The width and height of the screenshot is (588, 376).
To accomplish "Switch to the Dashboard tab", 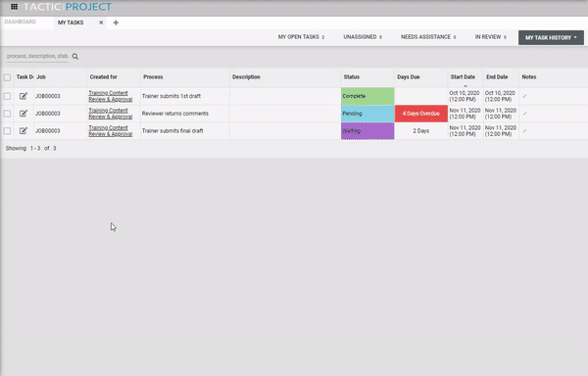I will point(21,22).
